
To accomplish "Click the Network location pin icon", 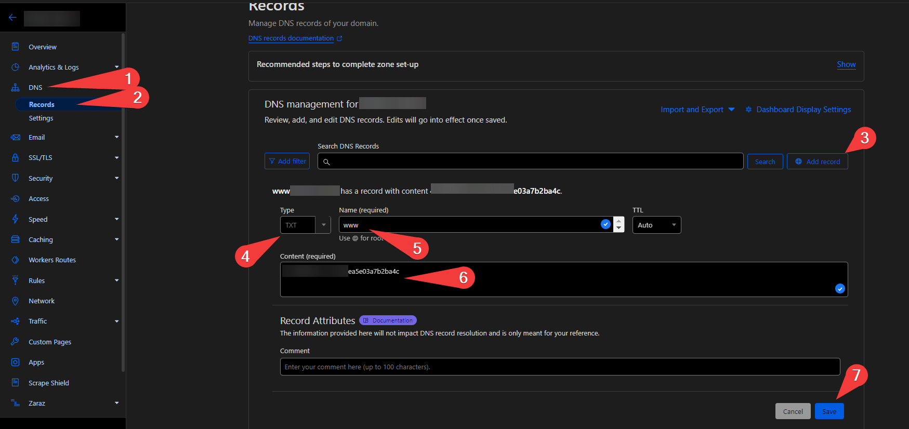I will click(x=16, y=301).
